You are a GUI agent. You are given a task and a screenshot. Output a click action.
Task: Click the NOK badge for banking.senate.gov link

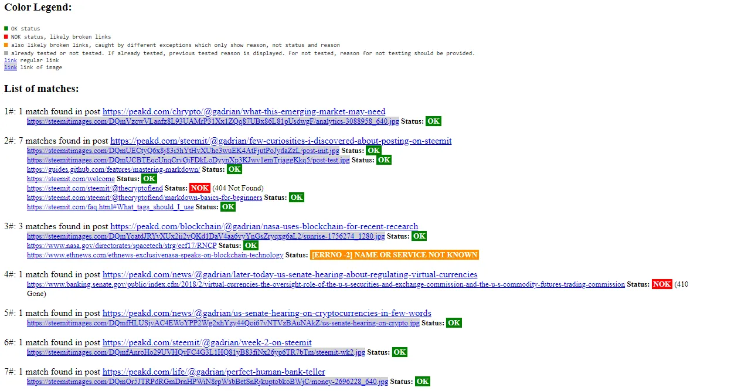pos(662,284)
